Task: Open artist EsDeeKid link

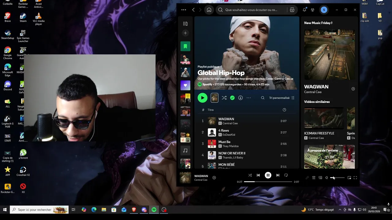Action: pyautogui.click(x=229, y=135)
